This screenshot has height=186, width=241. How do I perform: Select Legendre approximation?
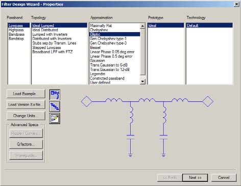coord(115,74)
